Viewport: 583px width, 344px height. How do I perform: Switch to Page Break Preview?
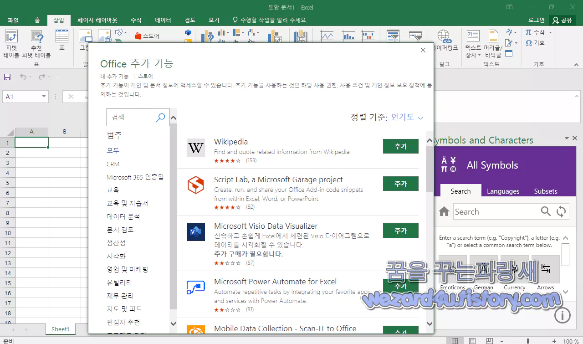(489, 340)
